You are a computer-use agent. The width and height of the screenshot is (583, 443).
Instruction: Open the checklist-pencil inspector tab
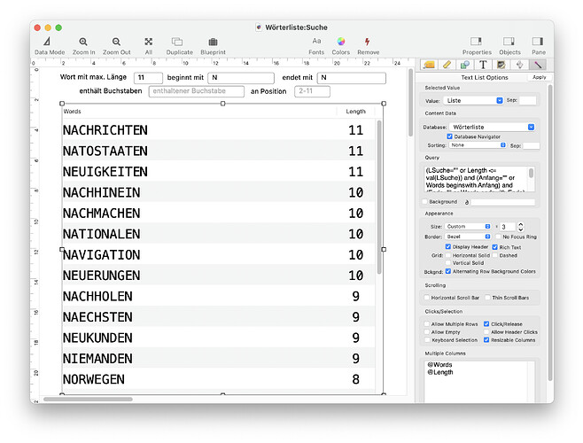coord(501,65)
